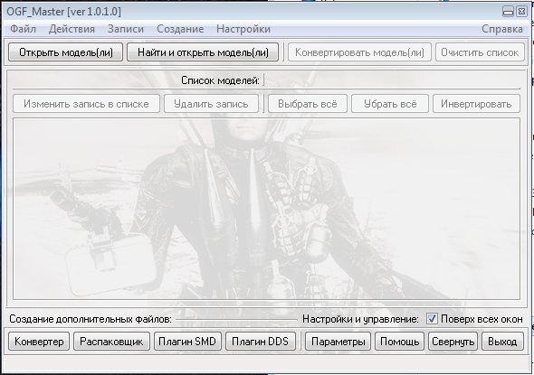
Task: Open the Плагин SMD button
Action: 187,342
